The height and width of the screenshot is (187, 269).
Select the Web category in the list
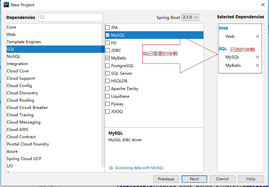click(54, 35)
